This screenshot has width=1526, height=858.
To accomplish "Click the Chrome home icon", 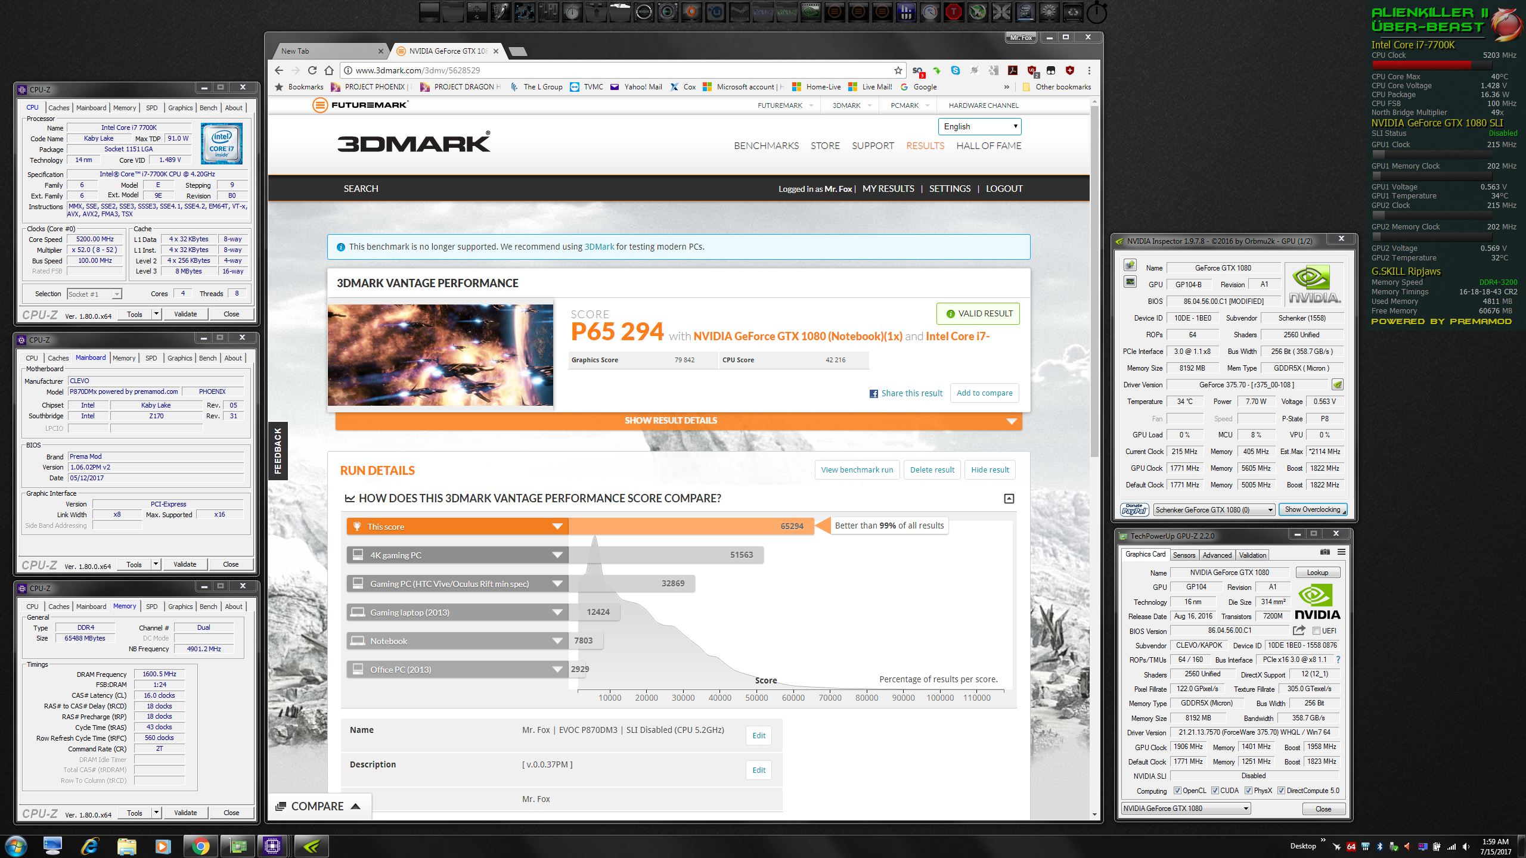I will [x=329, y=70].
